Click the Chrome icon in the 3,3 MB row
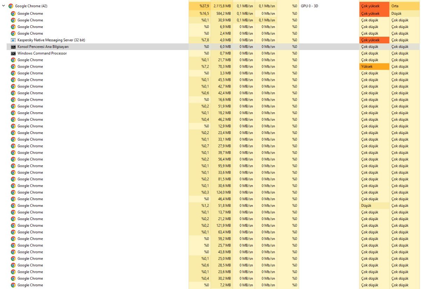 [13, 73]
